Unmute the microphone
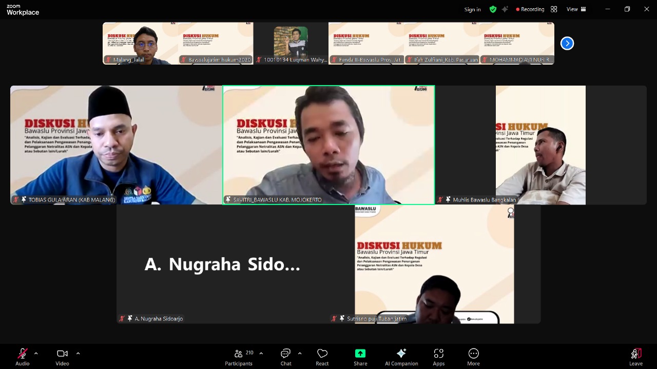 (x=22, y=356)
